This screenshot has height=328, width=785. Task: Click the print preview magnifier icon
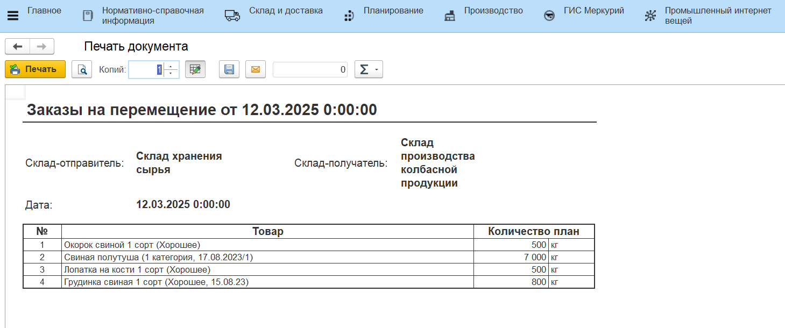click(82, 69)
